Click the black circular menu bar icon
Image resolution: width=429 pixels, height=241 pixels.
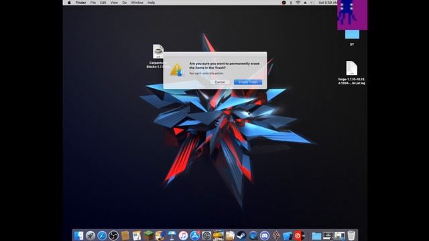[x=284, y=3]
